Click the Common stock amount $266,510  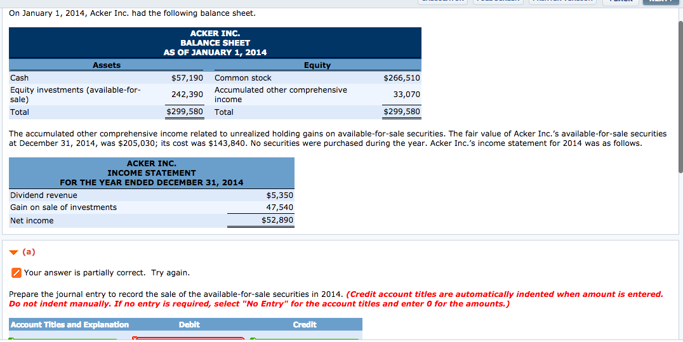402,78
